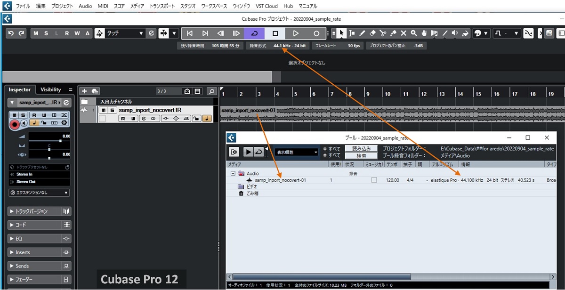Click the Stop transport button
The width and height of the screenshot is (565, 290).
[275, 33]
